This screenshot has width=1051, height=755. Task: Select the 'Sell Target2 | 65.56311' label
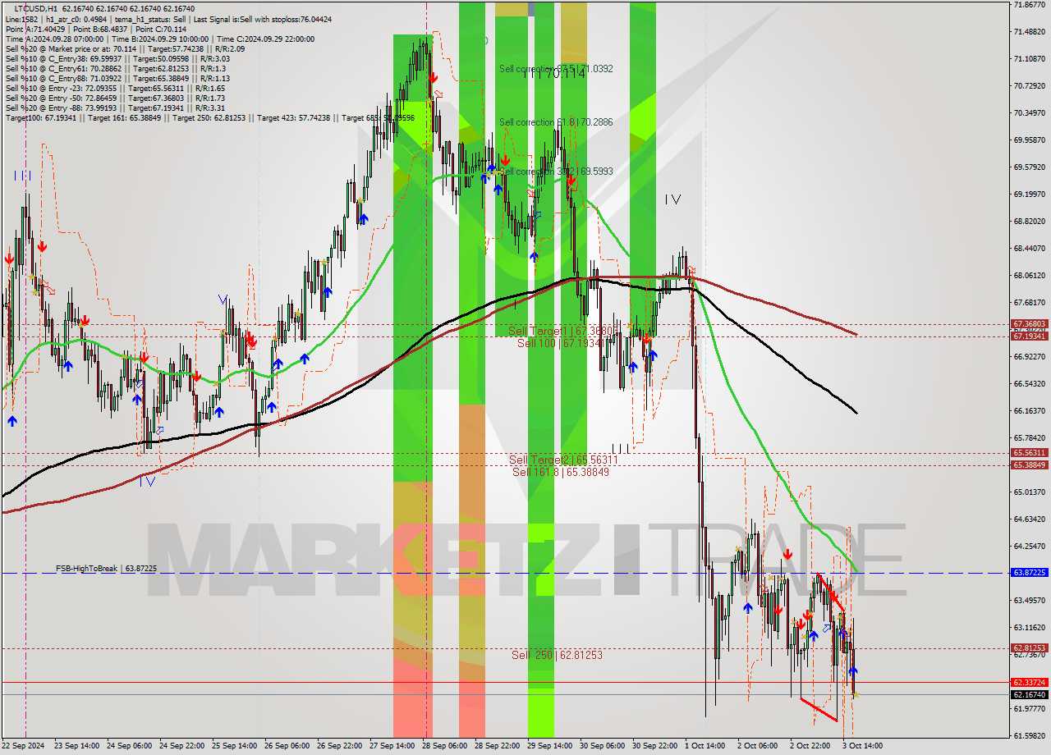click(x=563, y=460)
